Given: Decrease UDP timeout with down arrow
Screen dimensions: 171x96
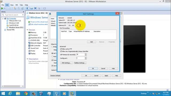Looking at the screenshot, I should tap(86, 55).
